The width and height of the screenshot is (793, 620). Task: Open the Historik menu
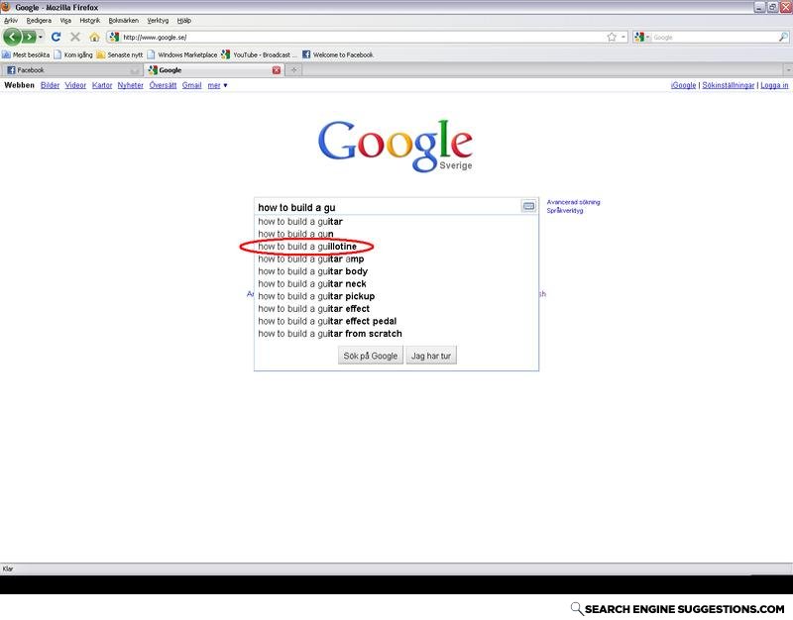coord(90,21)
